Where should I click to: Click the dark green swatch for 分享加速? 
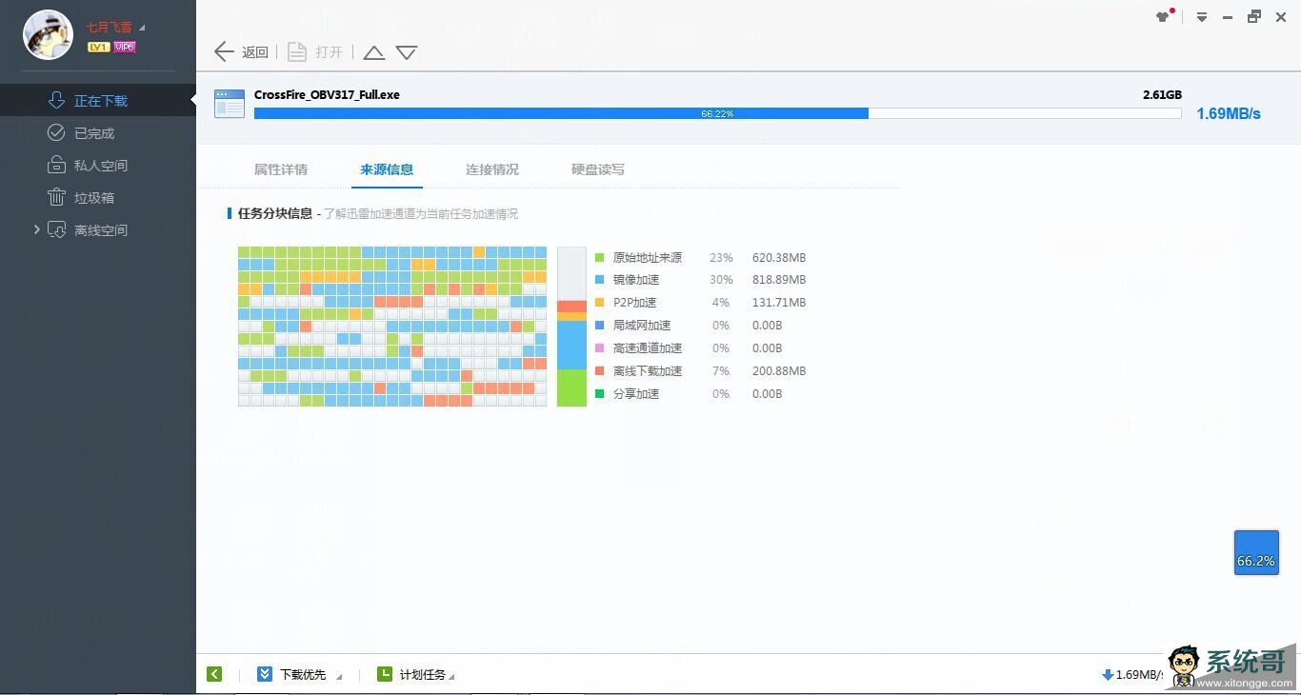[600, 394]
